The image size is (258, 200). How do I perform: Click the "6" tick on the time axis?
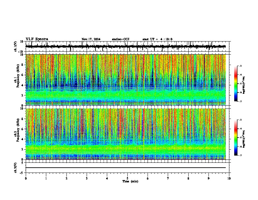148,178
